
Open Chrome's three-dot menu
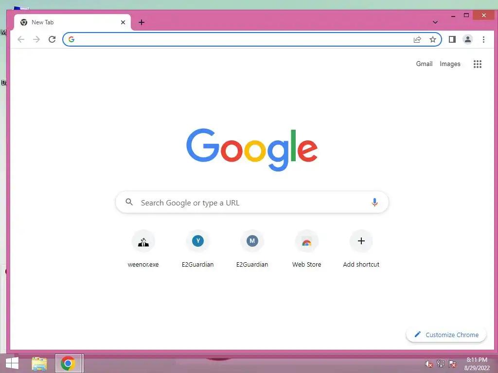[483, 39]
